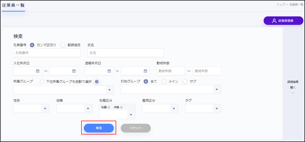The image size is (305, 142).
Task: Open calendar for hire date end
Action: point(74,71)
